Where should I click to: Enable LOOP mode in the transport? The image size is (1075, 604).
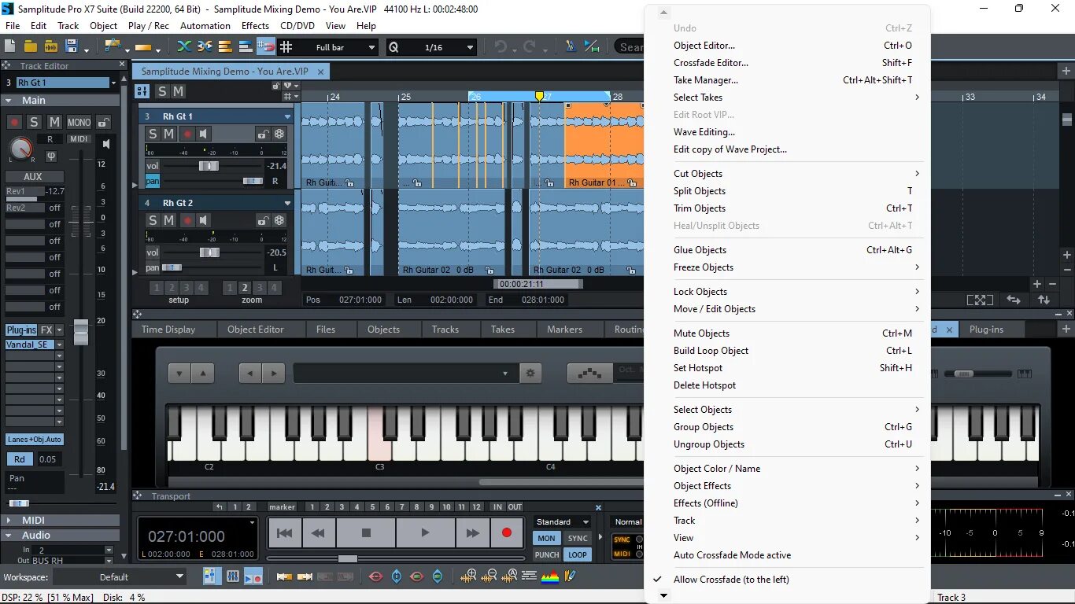(x=578, y=554)
